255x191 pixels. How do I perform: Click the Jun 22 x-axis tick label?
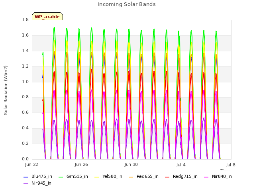[x=31, y=164]
